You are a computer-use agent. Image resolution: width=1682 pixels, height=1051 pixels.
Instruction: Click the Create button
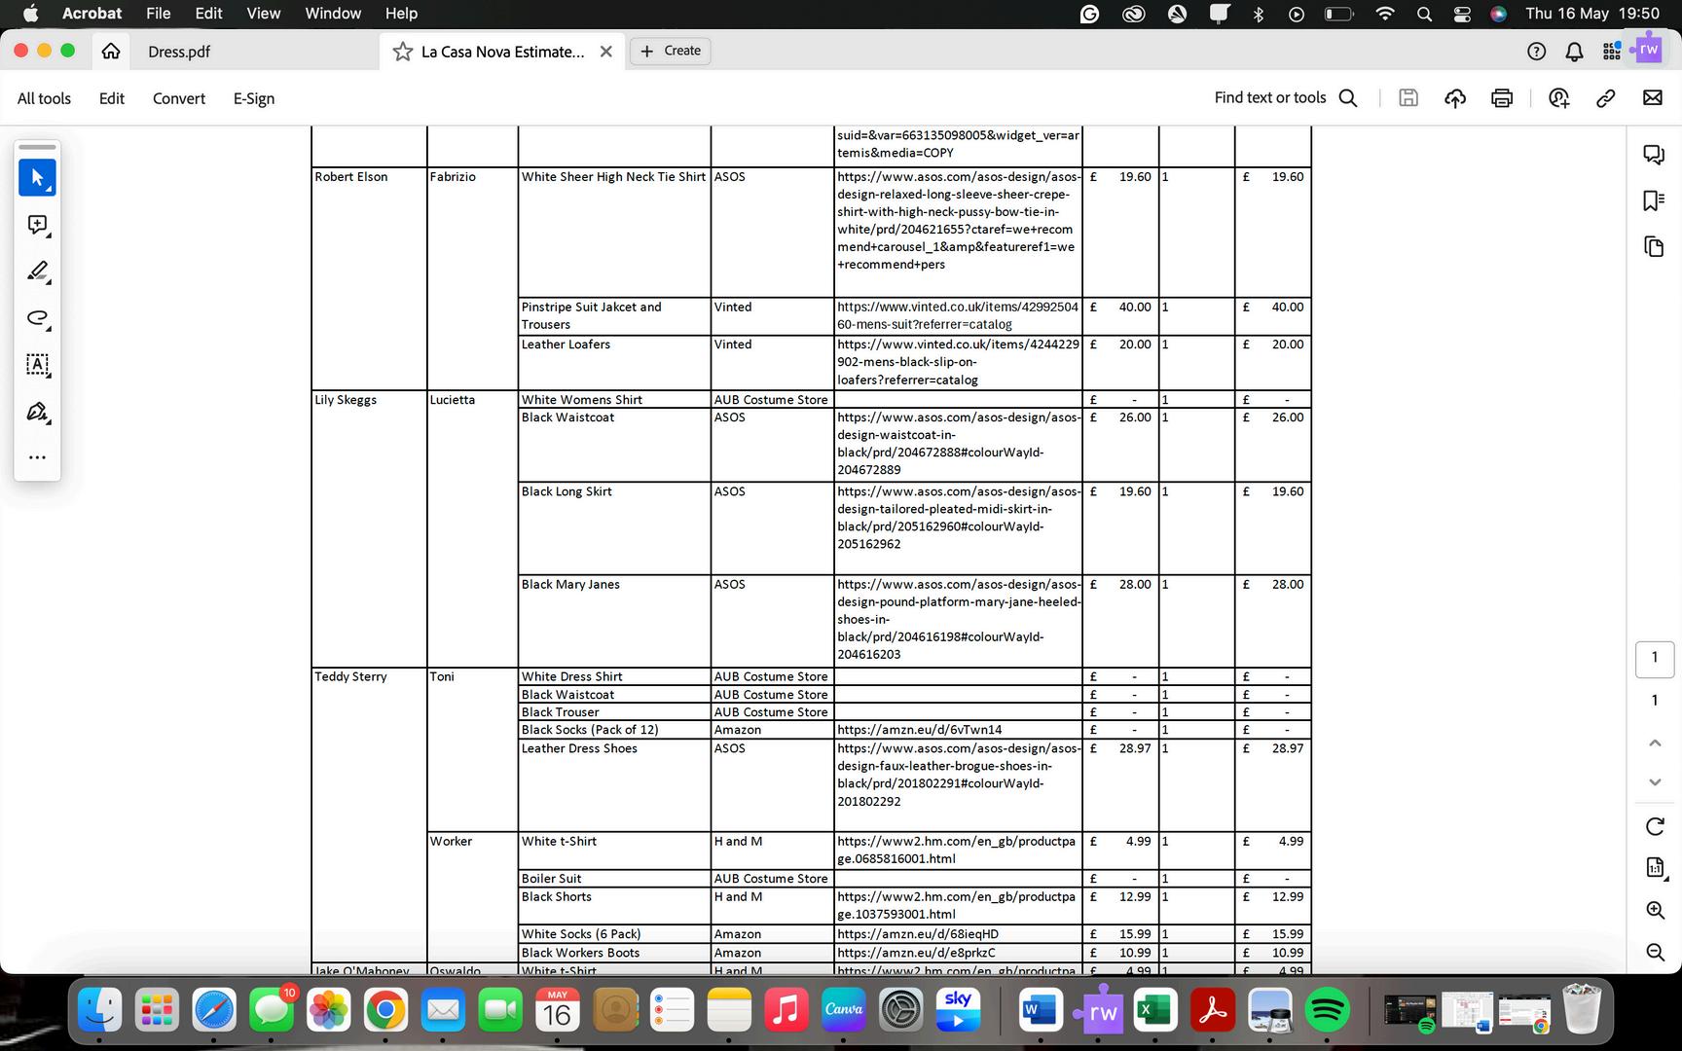(671, 51)
